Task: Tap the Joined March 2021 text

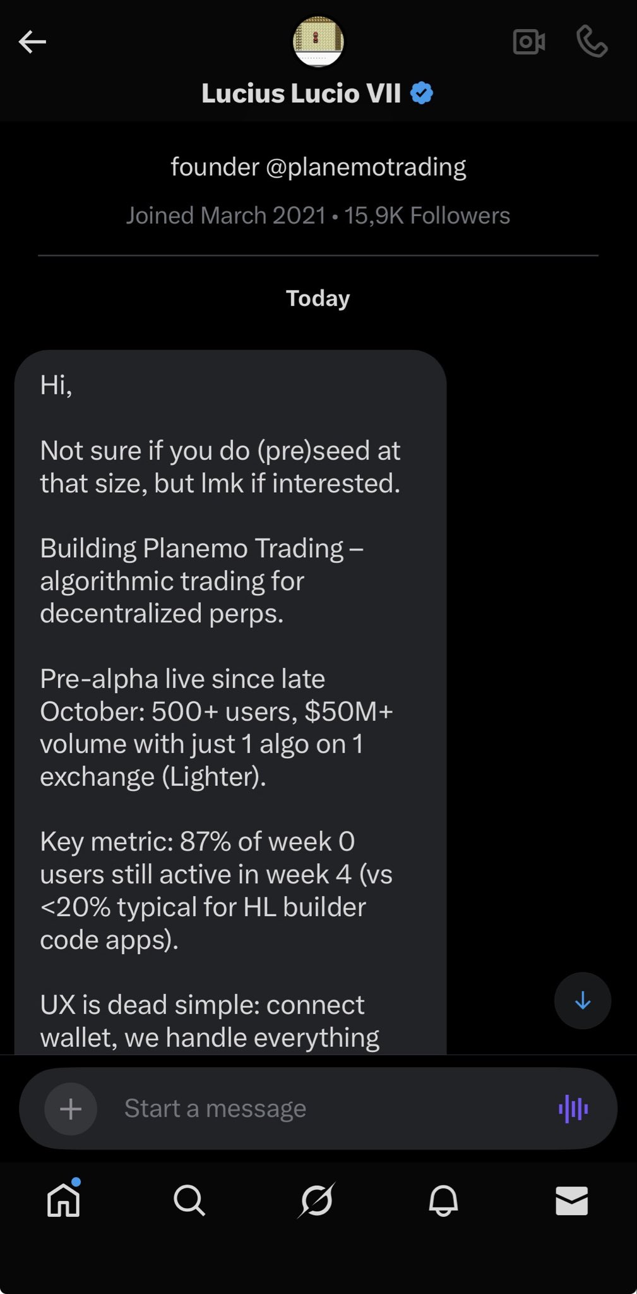Action: pos(225,216)
